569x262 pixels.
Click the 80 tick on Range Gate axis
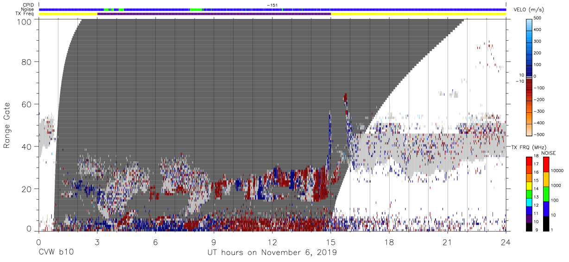(26, 62)
